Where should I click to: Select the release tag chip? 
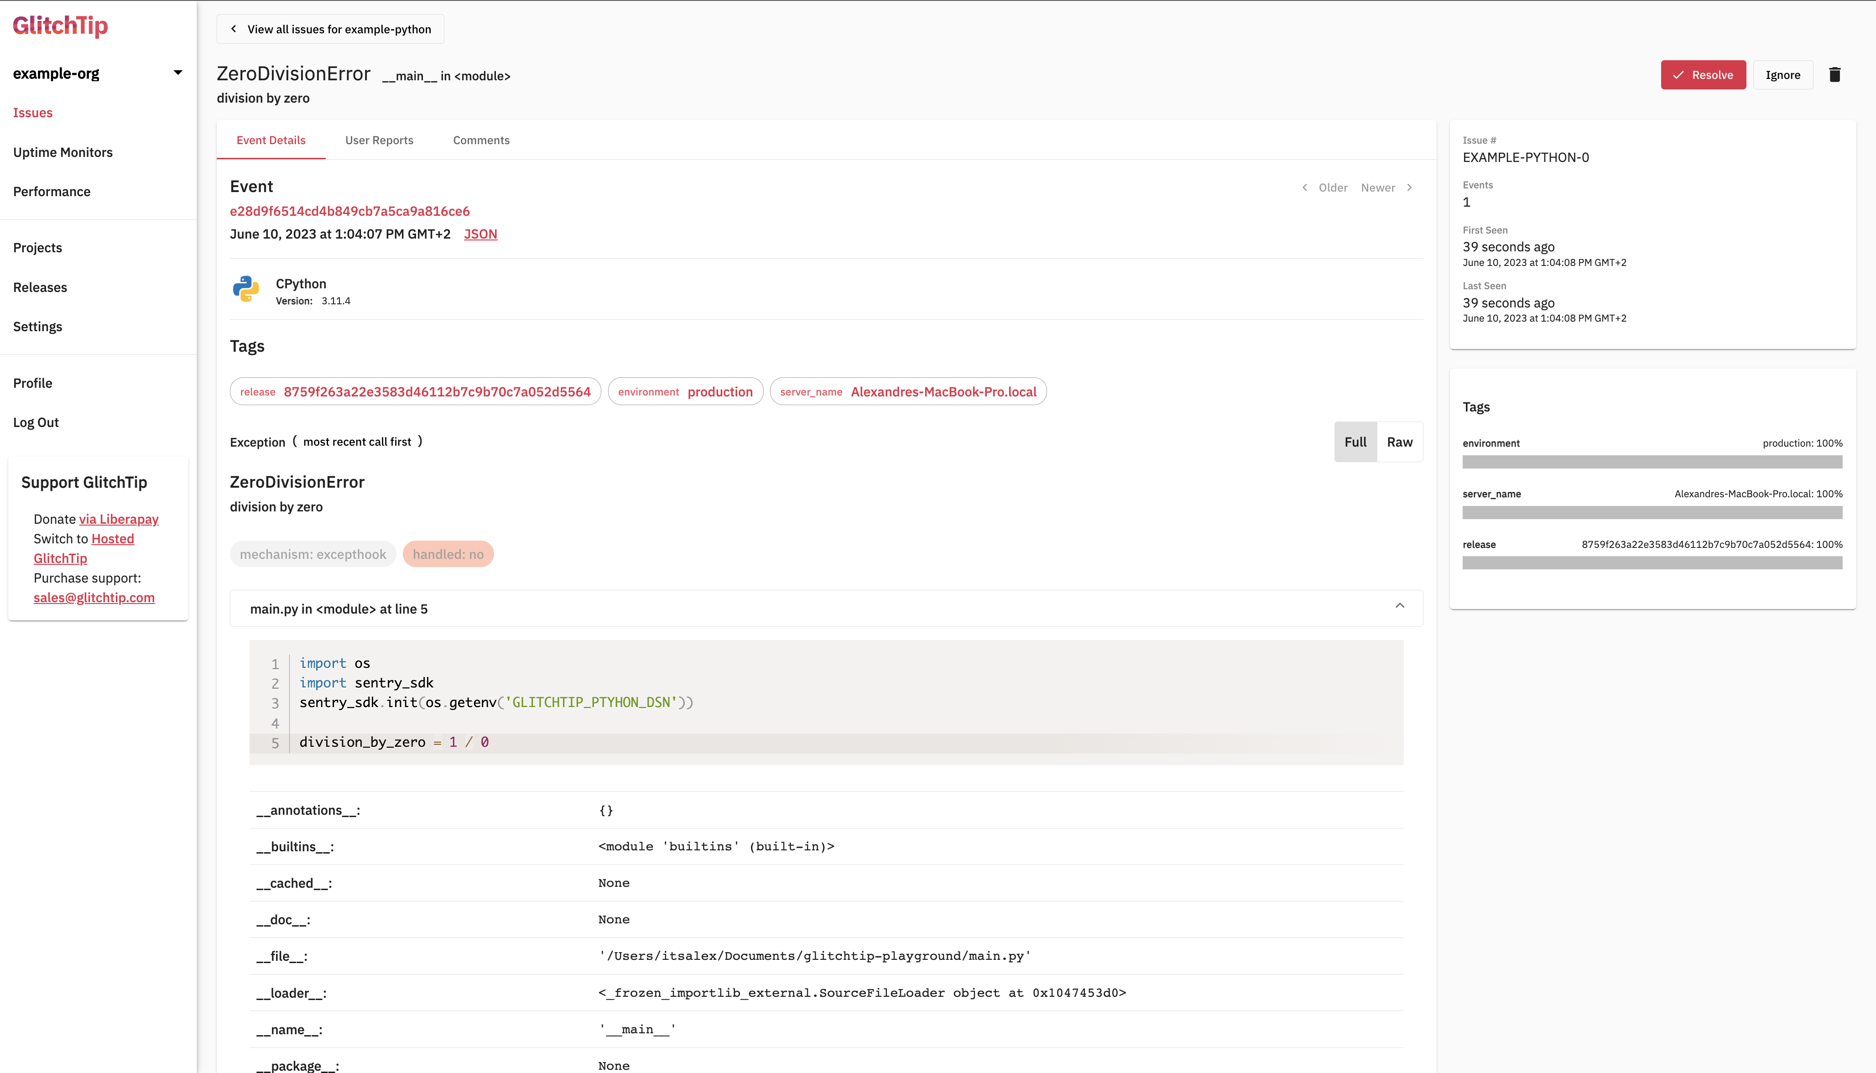(415, 391)
